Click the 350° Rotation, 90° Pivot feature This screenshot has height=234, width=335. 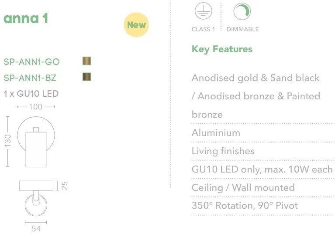tap(245, 205)
